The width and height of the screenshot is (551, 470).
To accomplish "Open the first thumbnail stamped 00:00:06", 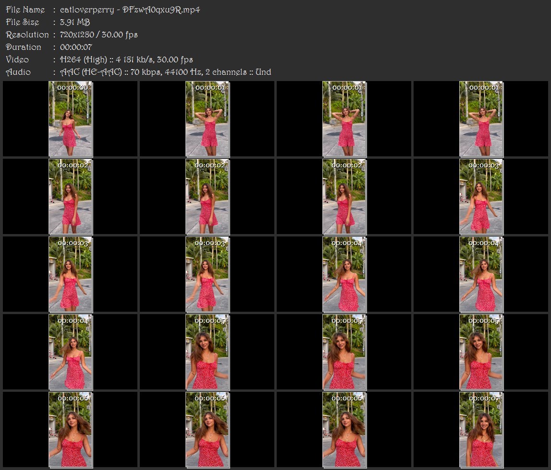I will point(70,430).
